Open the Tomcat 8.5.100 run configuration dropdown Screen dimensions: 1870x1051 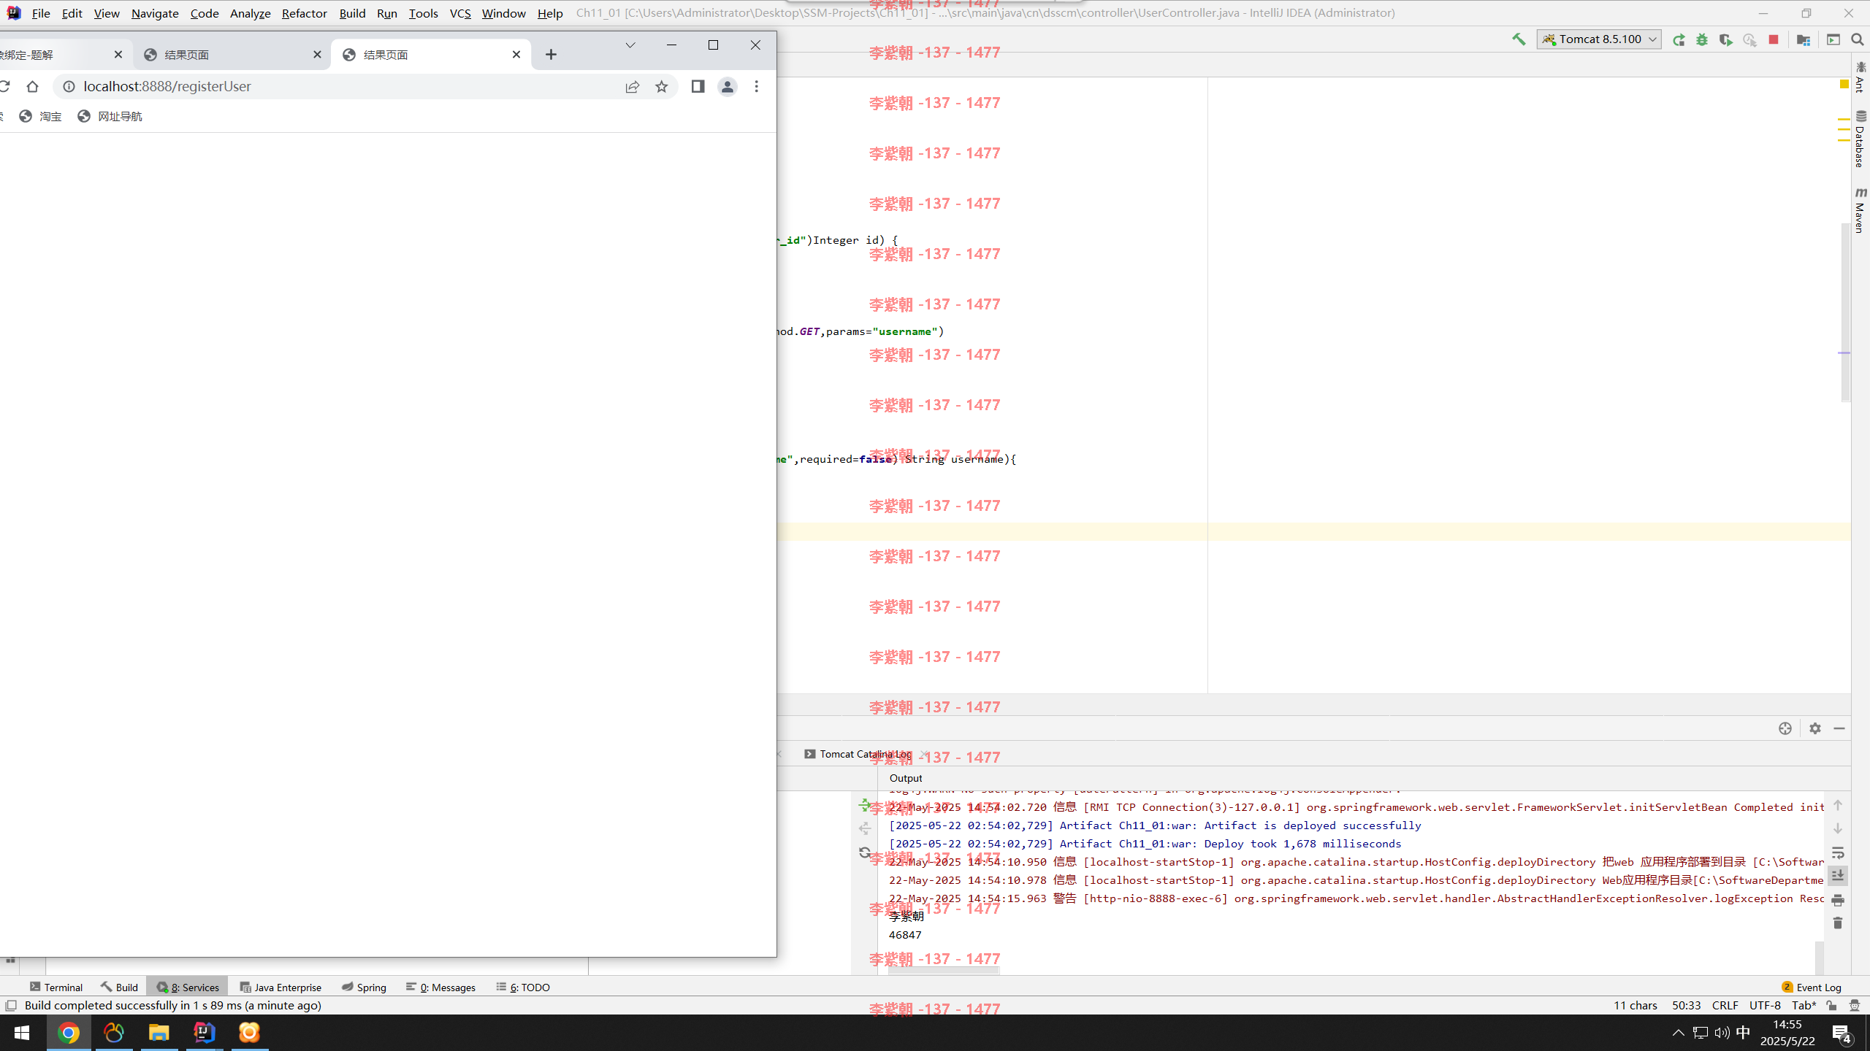pos(1599,39)
